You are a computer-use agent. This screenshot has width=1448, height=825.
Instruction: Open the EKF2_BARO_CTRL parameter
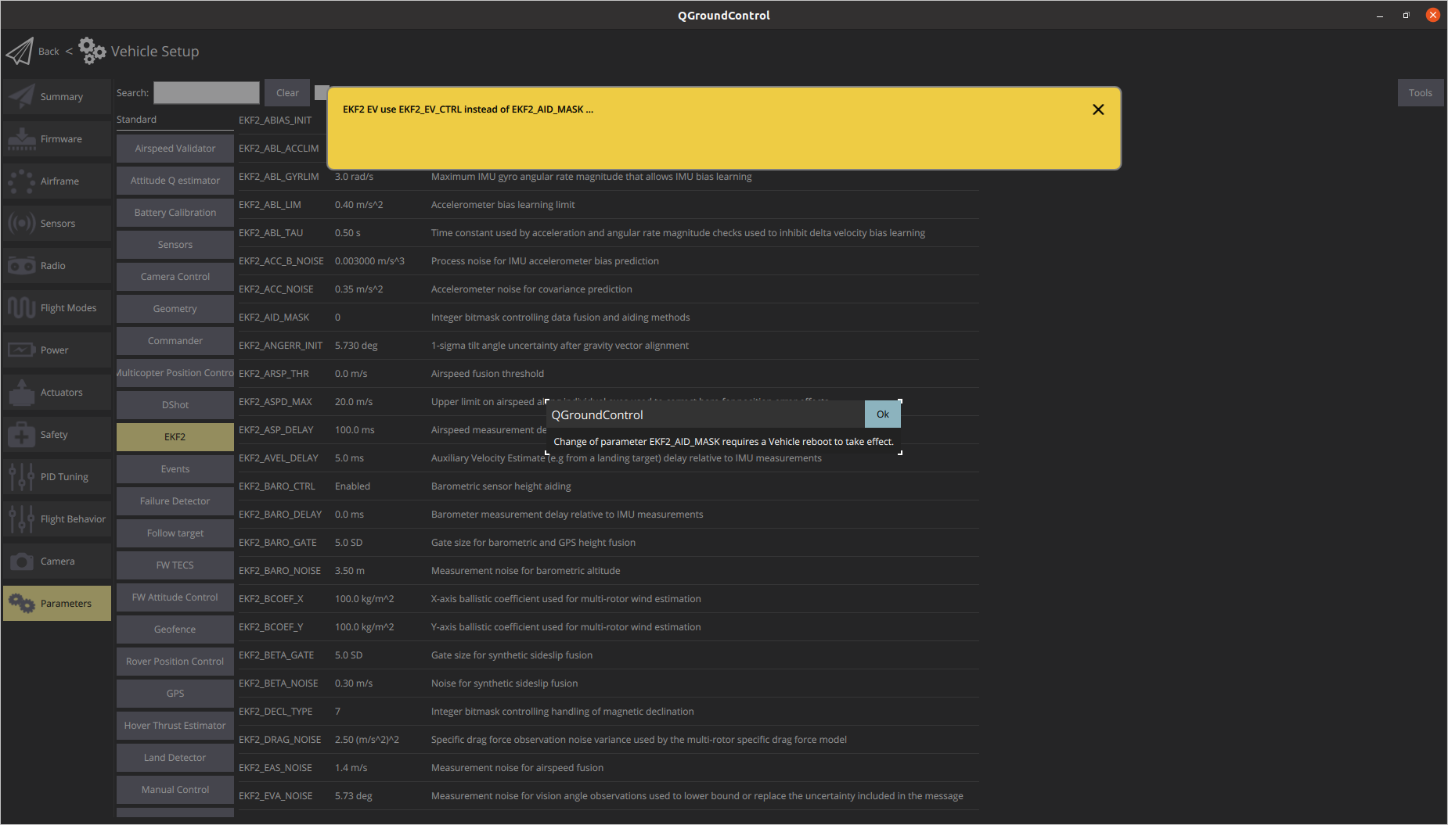point(608,486)
